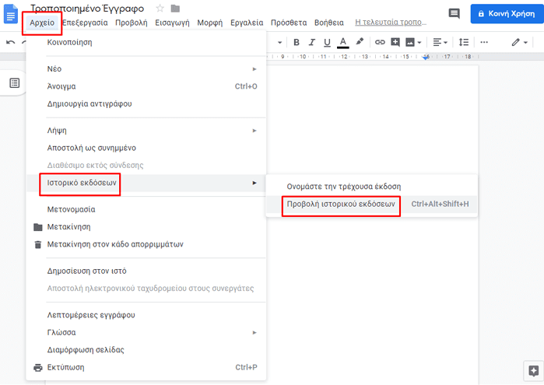Viewport: 544px width, 385px height.
Task: Open the insert image dropdown
Action: click(413, 42)
